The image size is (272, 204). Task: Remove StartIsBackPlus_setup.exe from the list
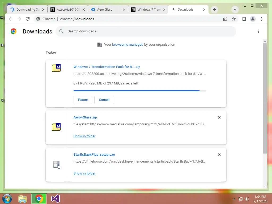[219, 155]
